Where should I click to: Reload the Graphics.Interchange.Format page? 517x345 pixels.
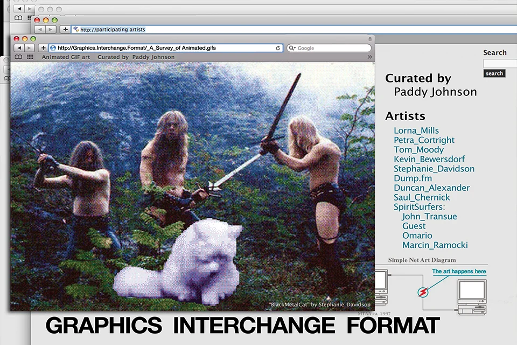point(278,48)
